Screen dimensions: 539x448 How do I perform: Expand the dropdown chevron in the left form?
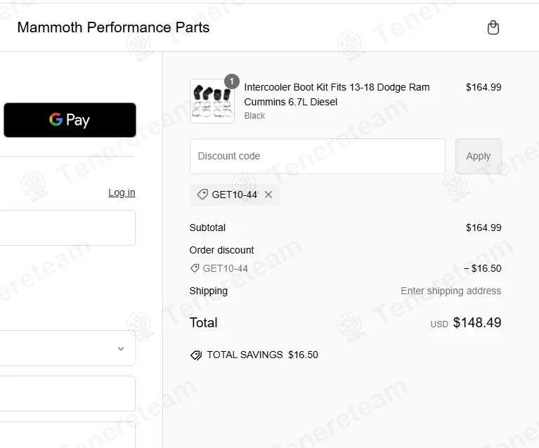coord(120,349)
